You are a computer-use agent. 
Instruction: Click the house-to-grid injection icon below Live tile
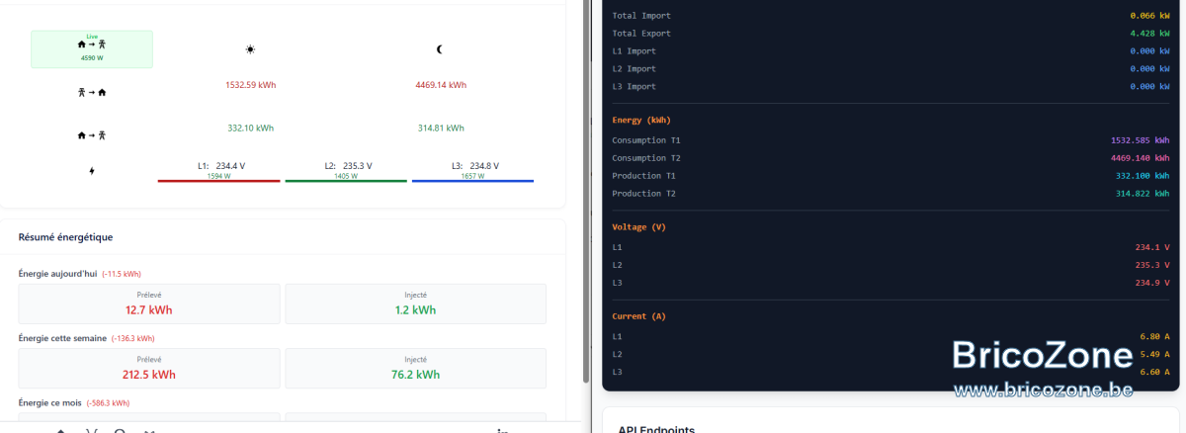click(92, 134)
